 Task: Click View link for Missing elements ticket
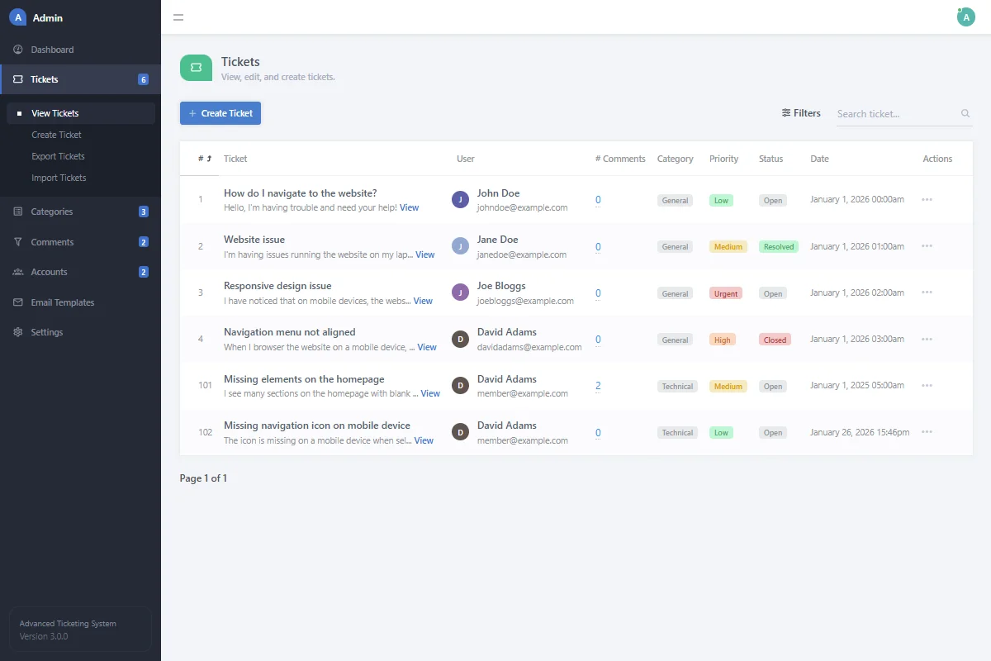click(x=430, y=393)
